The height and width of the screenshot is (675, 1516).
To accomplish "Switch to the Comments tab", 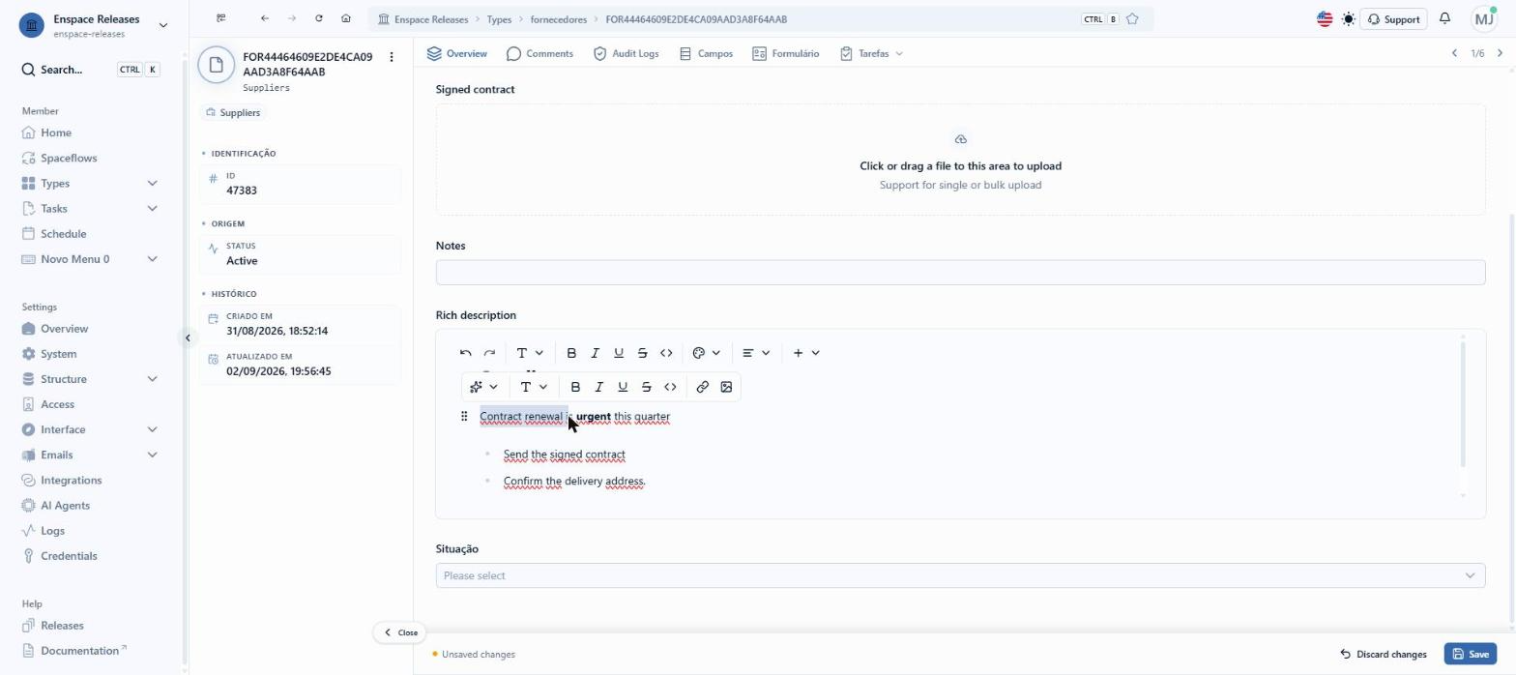I will tap(539, 53).
